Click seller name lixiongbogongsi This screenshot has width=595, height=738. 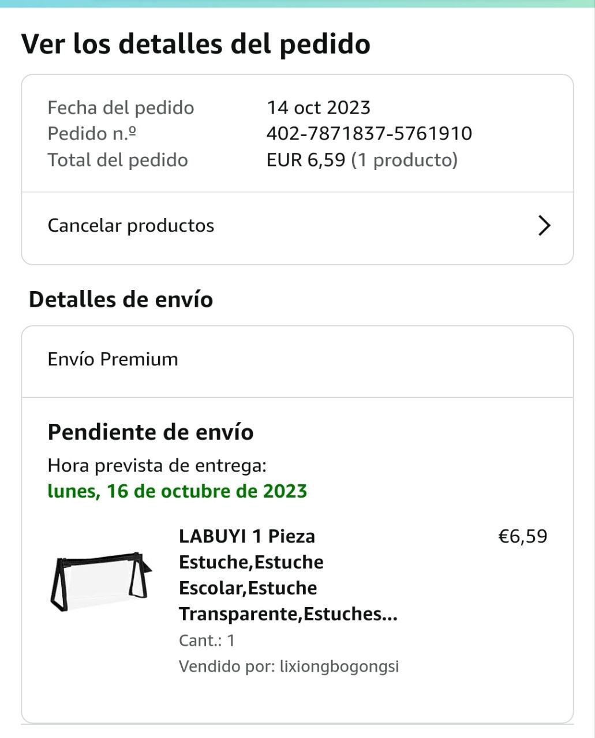[339, 667]
